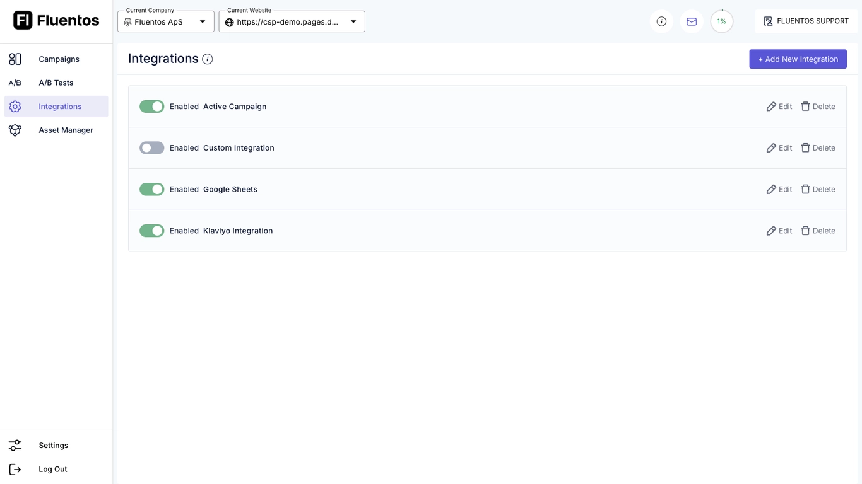Go to Campaigns menu item
862x484 pixels.
click(56, 59)
